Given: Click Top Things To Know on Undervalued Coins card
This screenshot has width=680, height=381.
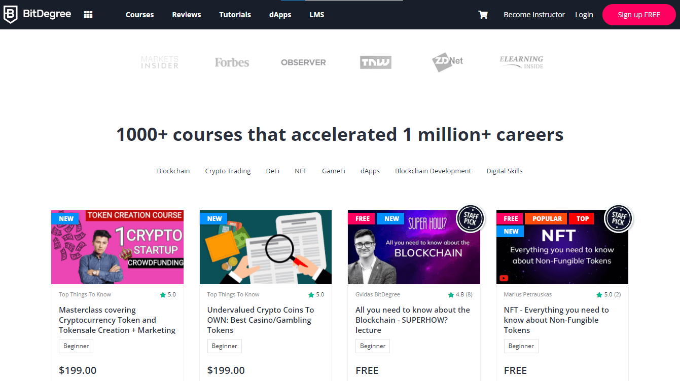Looking at the screenshot, I should [233, 294].
